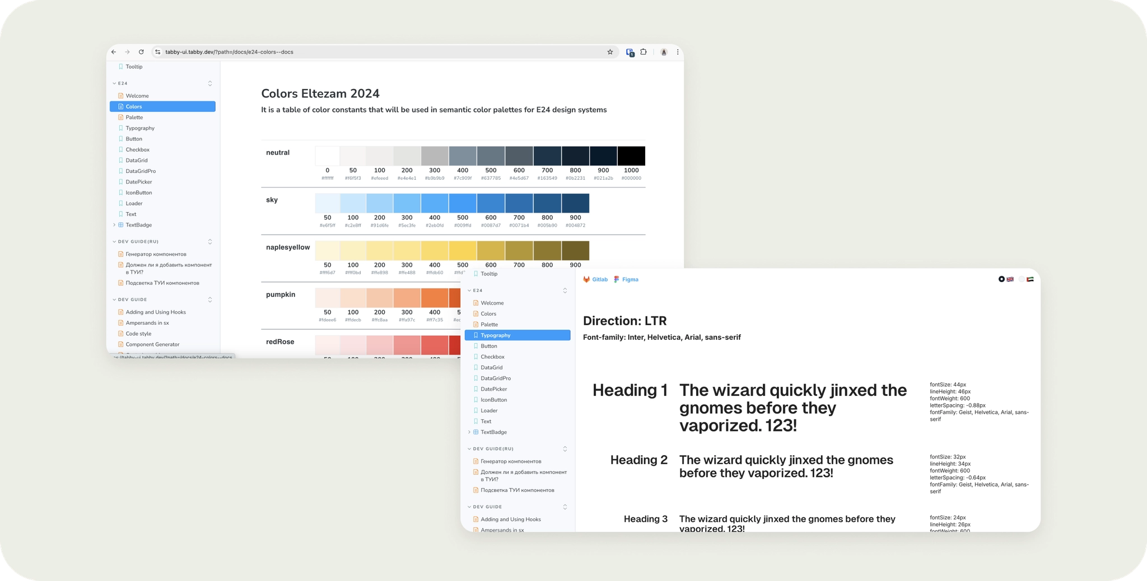Image resolution: width=1147 pixels, height=581 pixels.
Task: Open the Welcome page in the sidebar
Action: point(491,303)
